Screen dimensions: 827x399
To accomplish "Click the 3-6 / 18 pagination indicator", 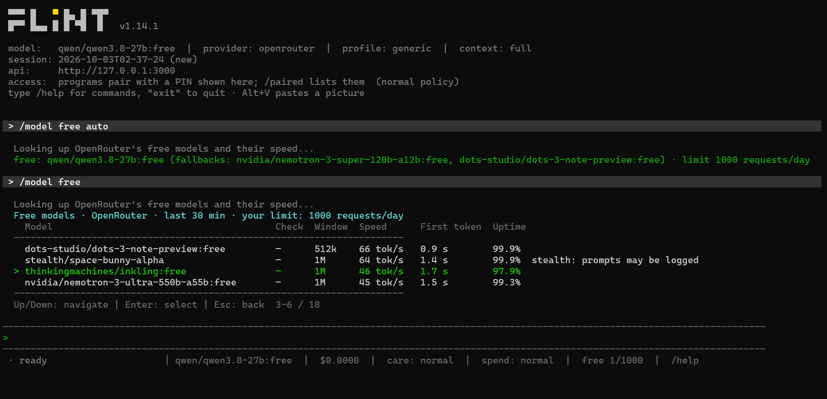I will (x=298, y=305).
